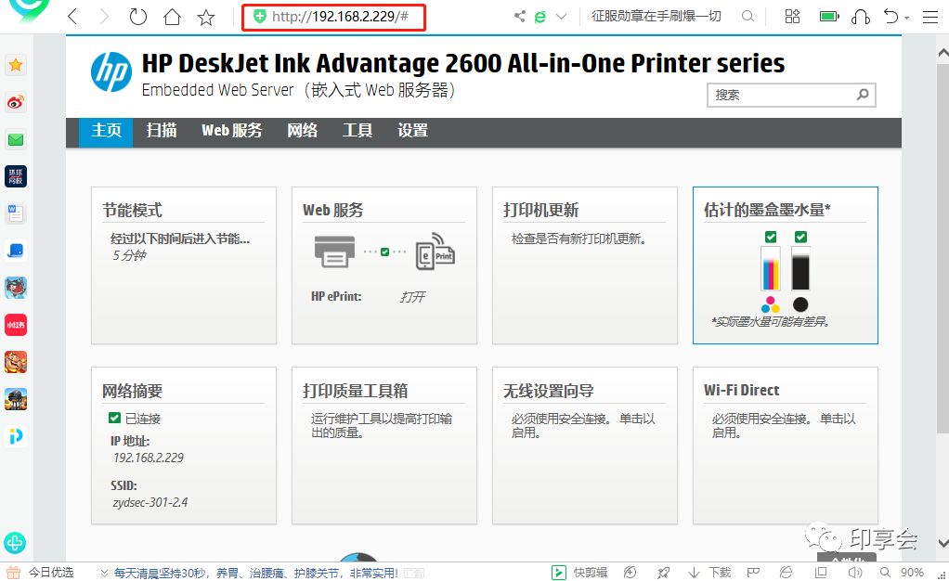The height and width of the screenshot is (581, 949).
Task: Open favorites star in left sidebar
Action: click(16, 65)
